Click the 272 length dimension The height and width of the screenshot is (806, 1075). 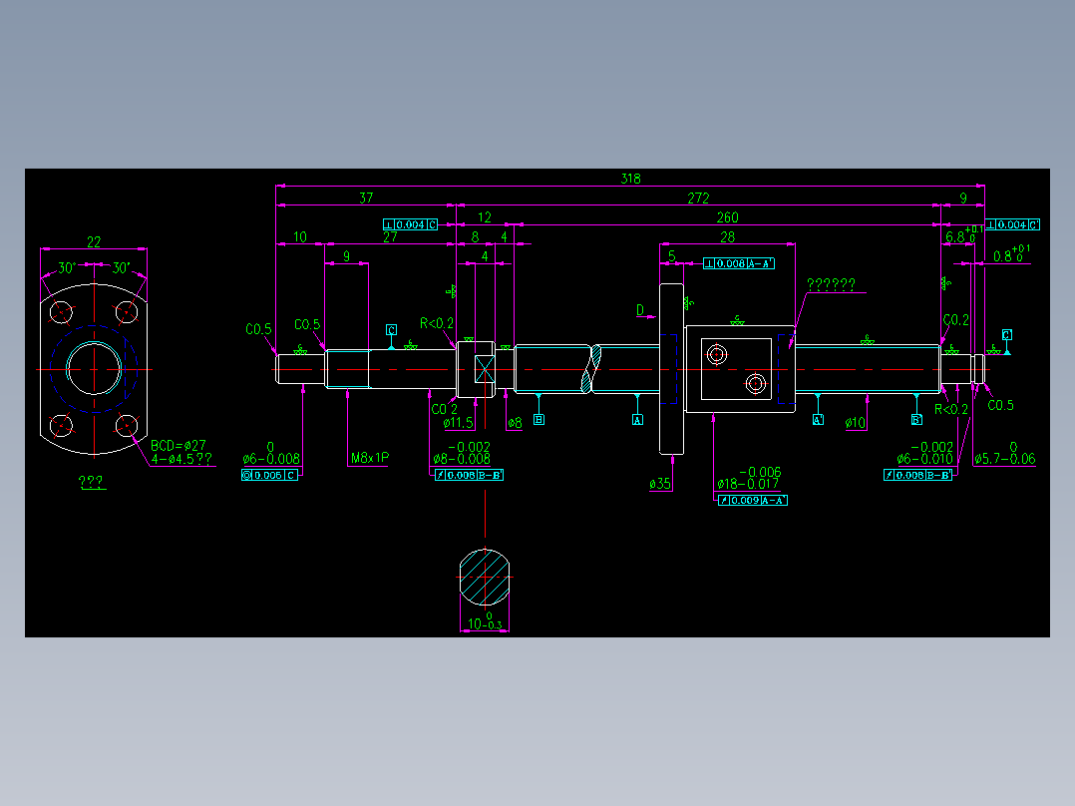[698, 198]
